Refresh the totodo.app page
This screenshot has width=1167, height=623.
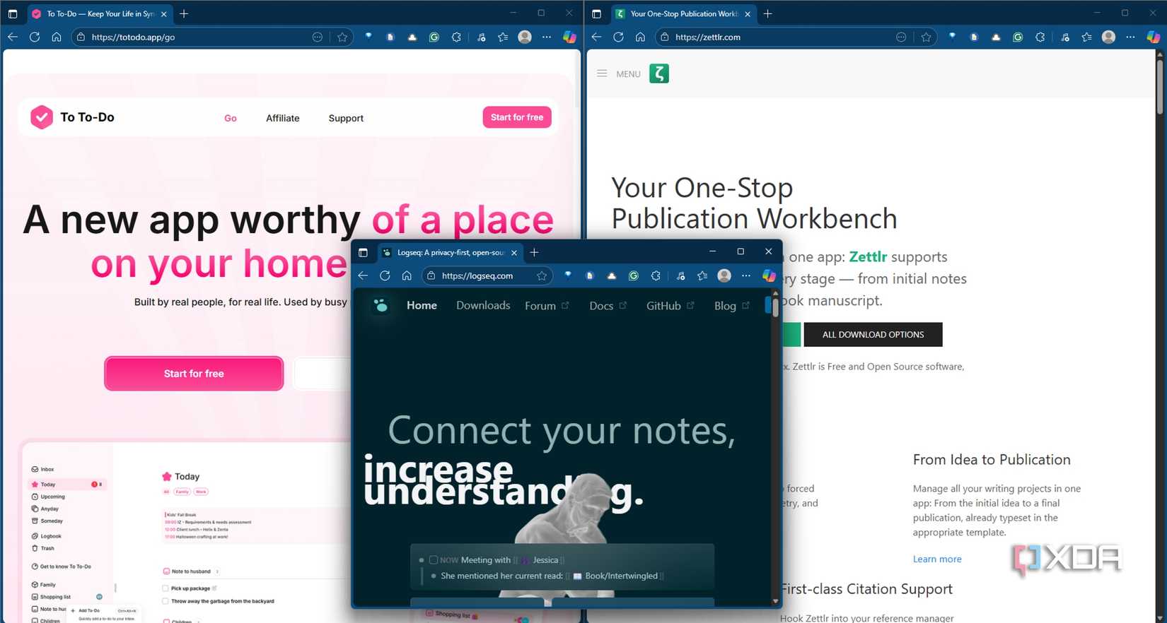(x=35, y=37)
